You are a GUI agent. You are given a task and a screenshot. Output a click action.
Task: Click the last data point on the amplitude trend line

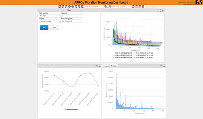(x=98, y=86)
